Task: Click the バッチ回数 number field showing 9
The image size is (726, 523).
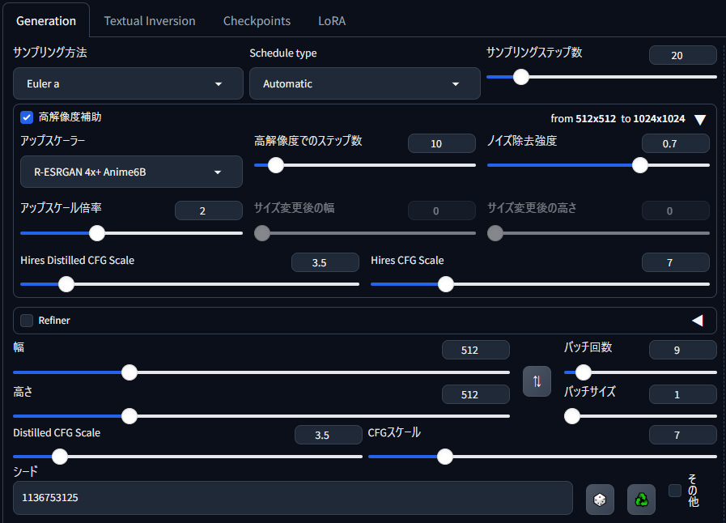Action: coord(682,351)
